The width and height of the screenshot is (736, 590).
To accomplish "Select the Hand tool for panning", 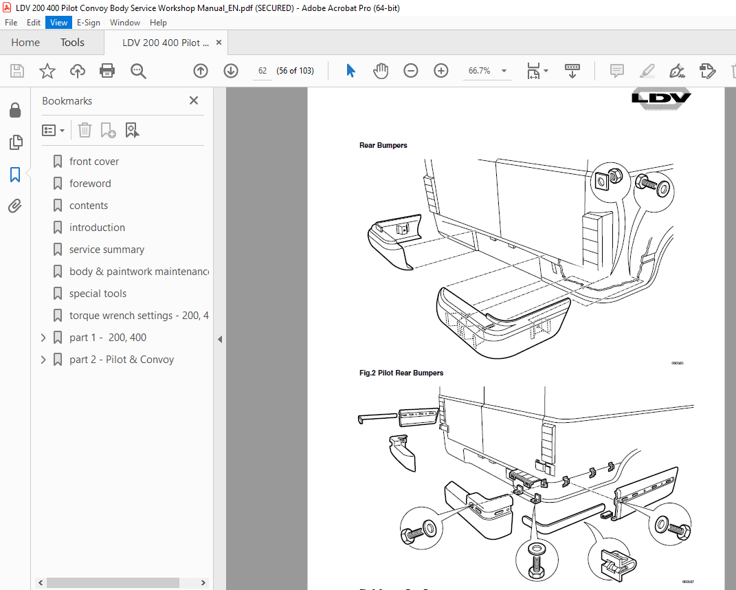I will click(x=380, y=70).
